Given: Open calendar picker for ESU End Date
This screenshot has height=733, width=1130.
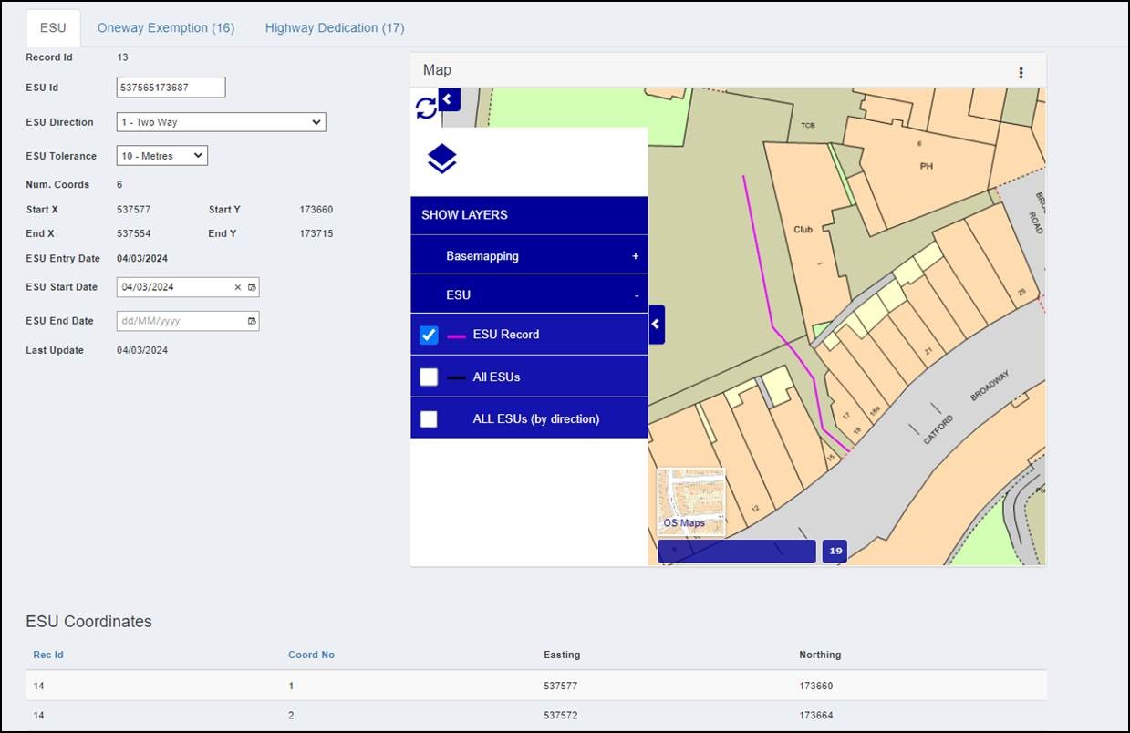Looking at the screenshot, I should pyautogui.click(x=253, y=321).
